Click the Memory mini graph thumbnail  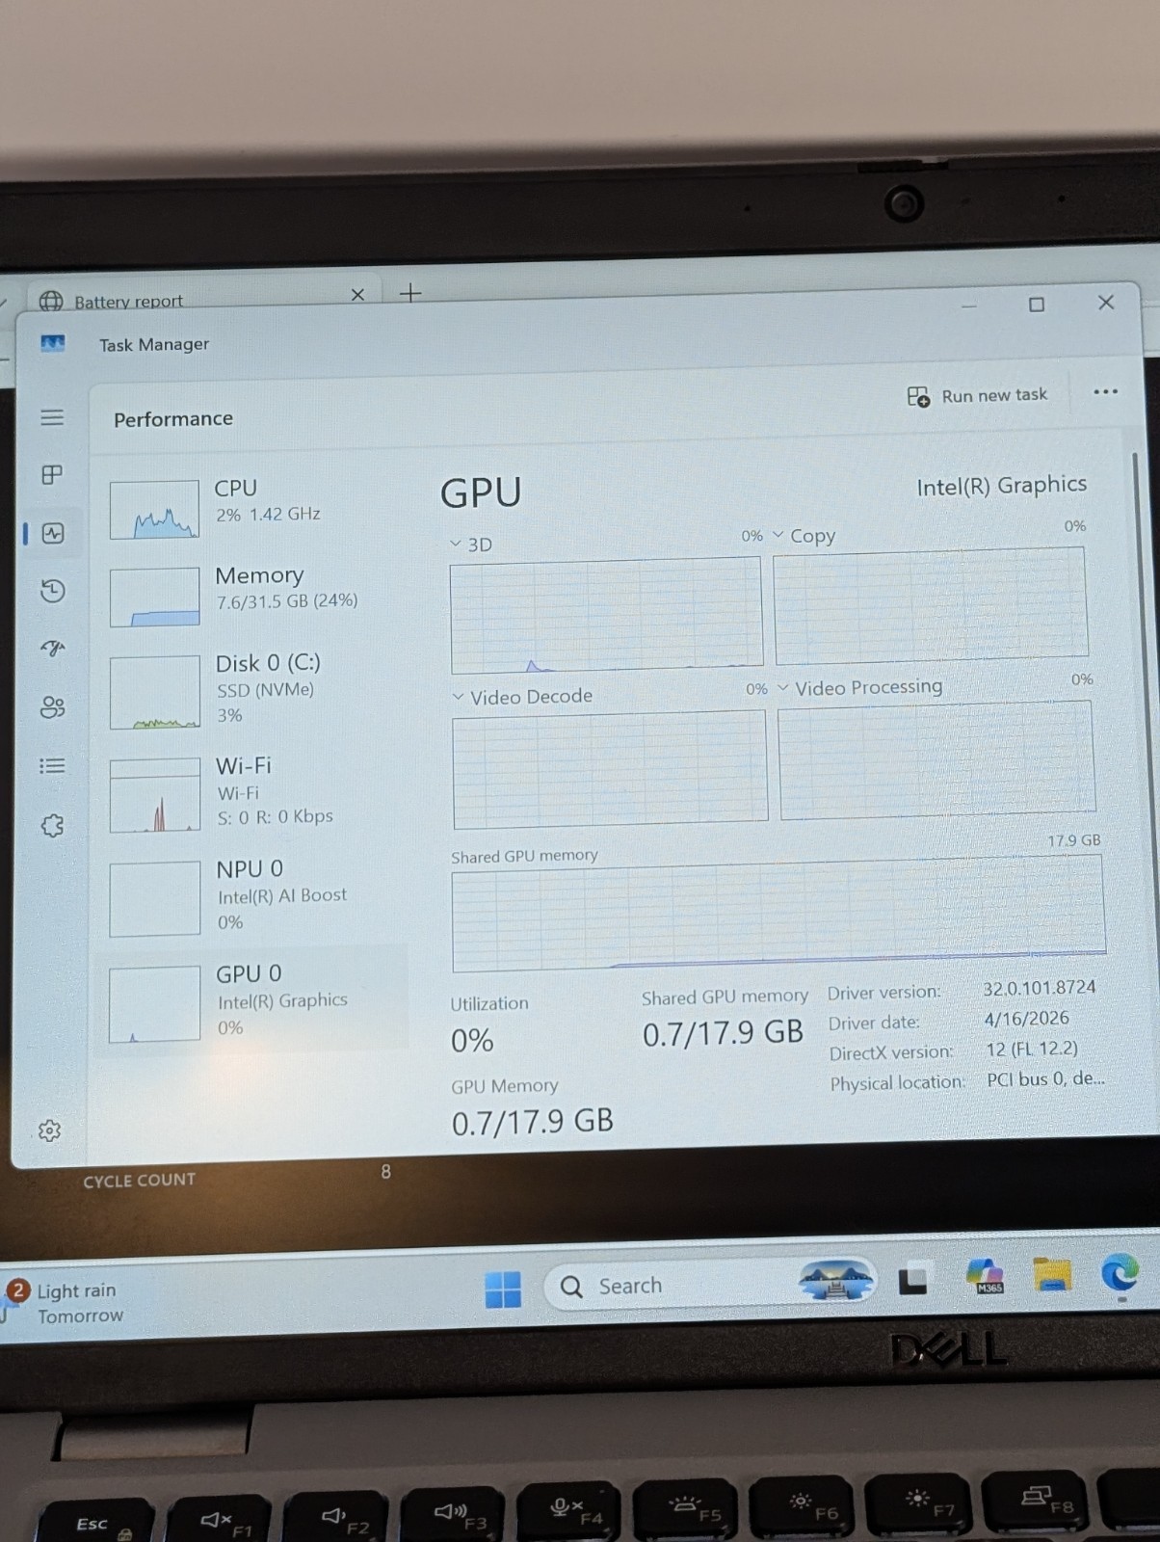tap(154, 598)
